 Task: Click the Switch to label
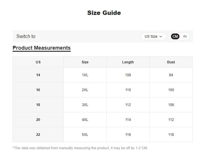(x=26, y=37)
